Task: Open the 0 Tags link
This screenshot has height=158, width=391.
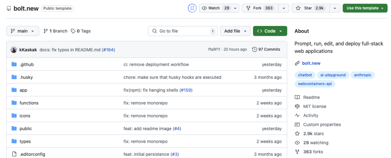Action: [81, 31]
